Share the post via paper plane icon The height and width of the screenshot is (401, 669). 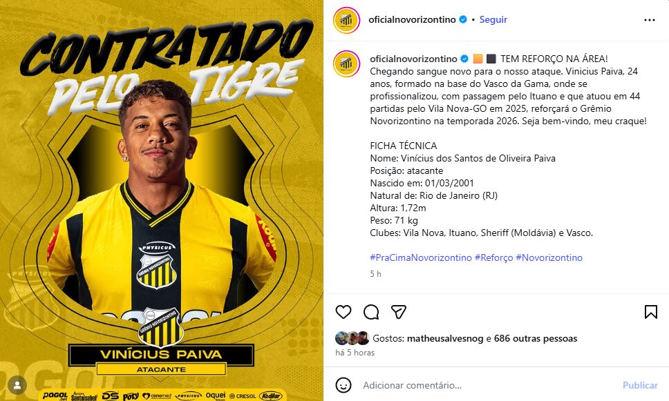[399, 312]
